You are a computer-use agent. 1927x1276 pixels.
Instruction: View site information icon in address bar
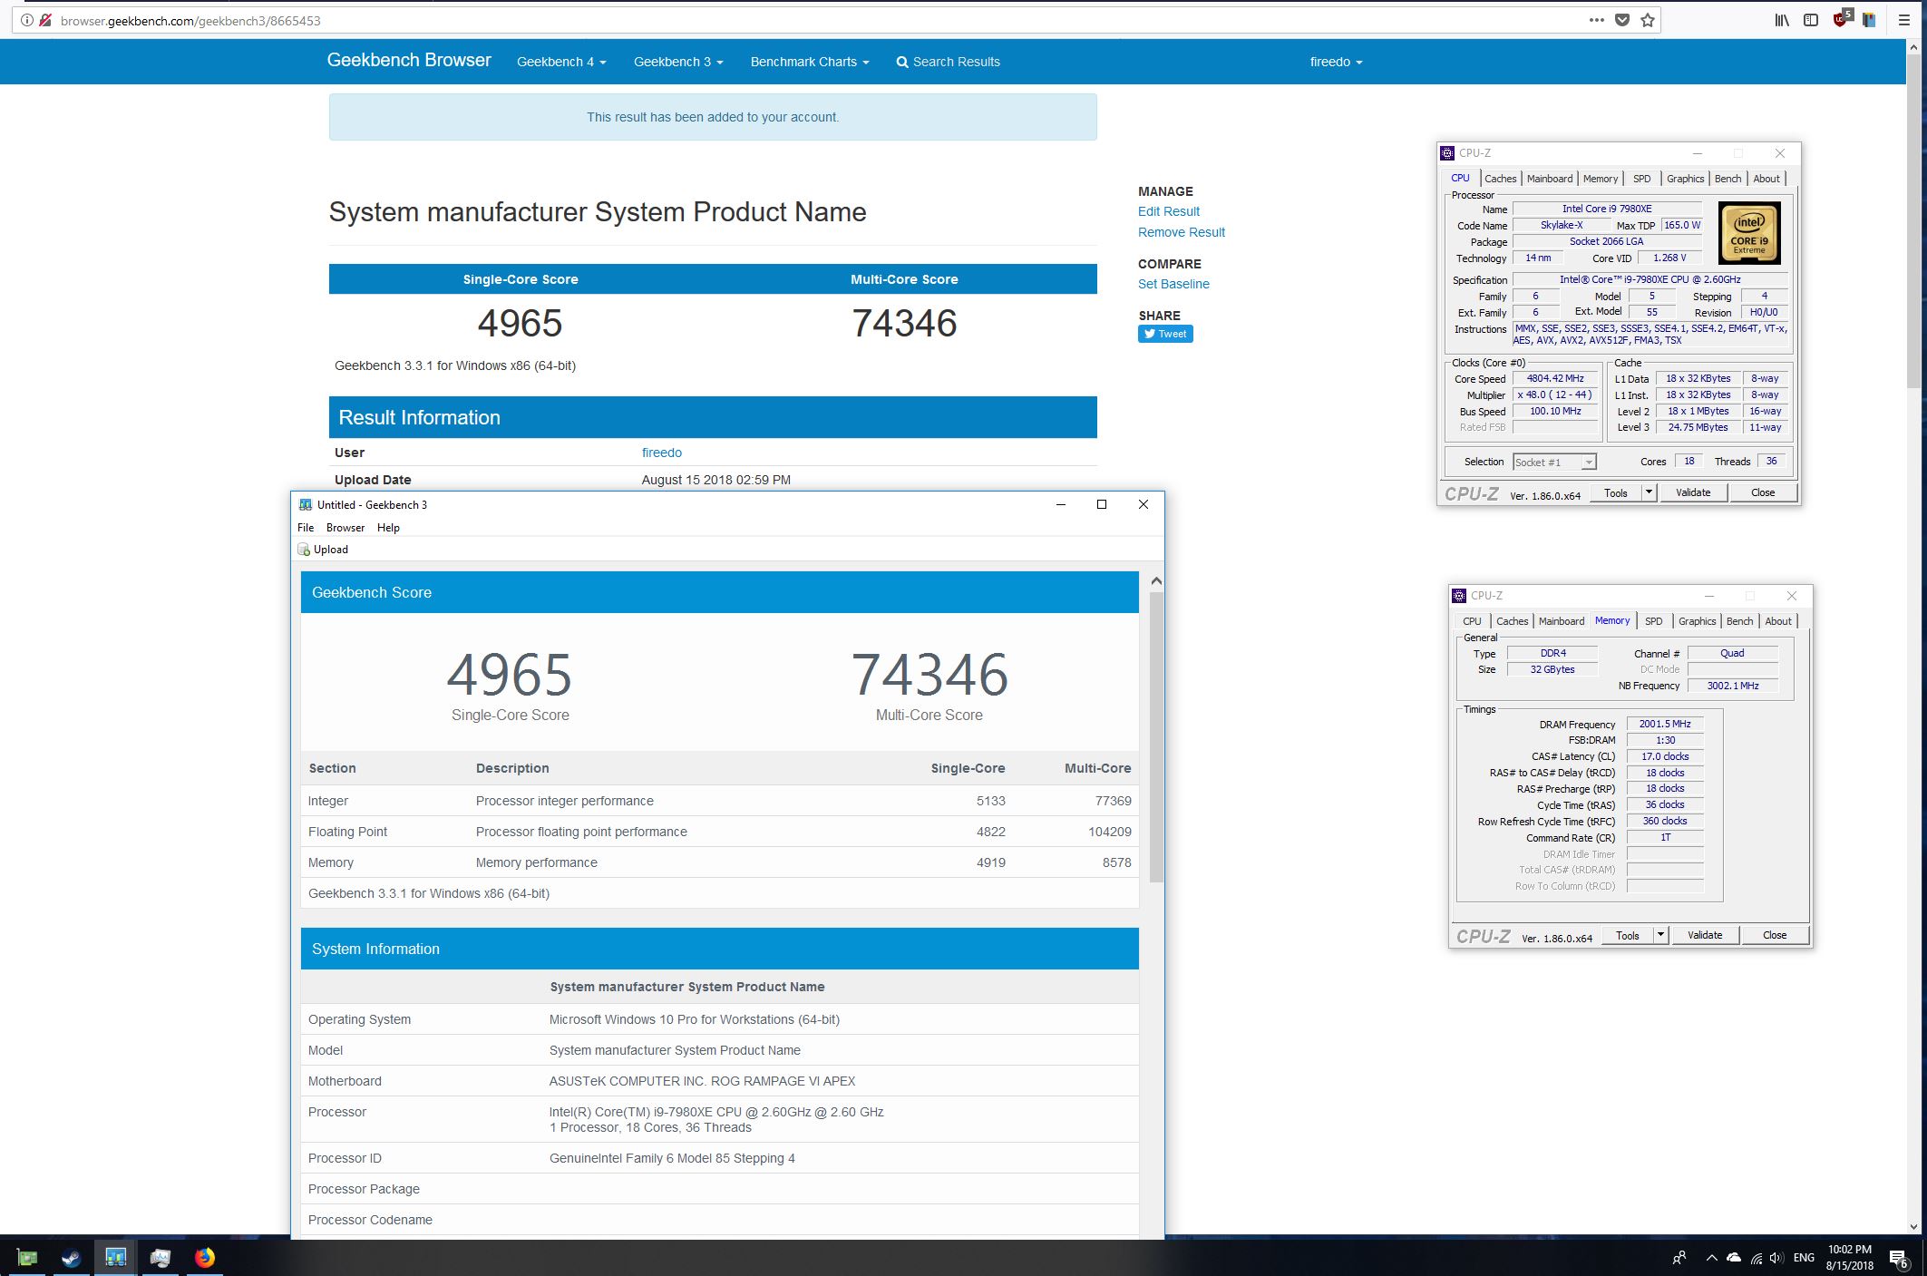pyautogui.click(x=27, y=20)
